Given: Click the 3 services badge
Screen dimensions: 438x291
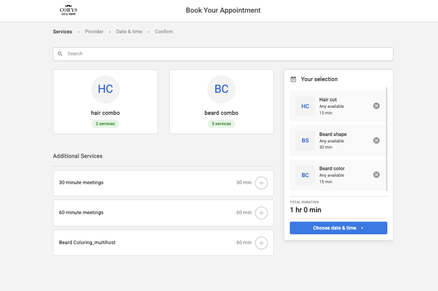Looking at the screenshot, I should [x=221, y=124].
